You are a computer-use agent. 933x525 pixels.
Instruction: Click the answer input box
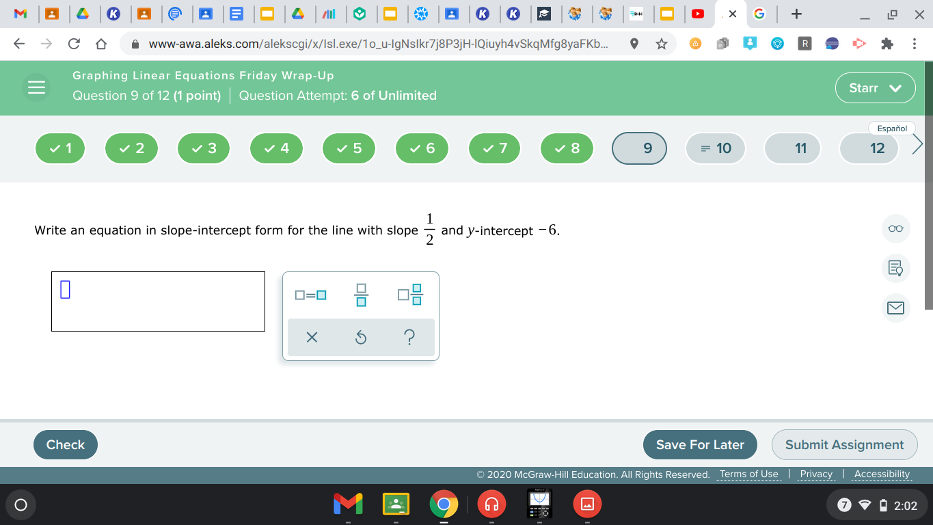tap(158, 301)
